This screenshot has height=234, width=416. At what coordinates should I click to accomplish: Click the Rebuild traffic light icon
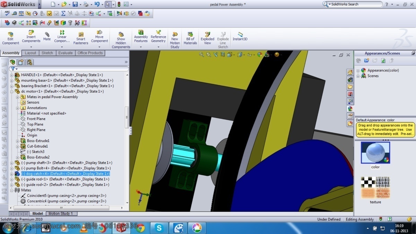point(119,5)
